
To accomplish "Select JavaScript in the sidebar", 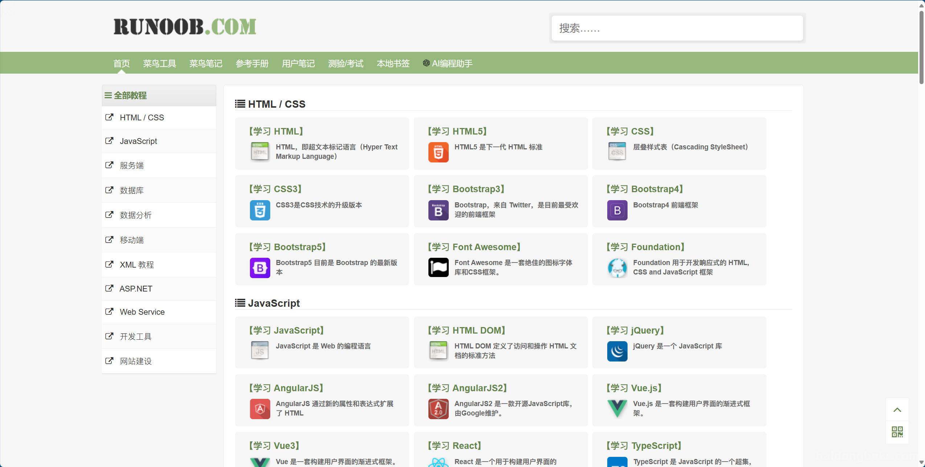I will point(159,141).
